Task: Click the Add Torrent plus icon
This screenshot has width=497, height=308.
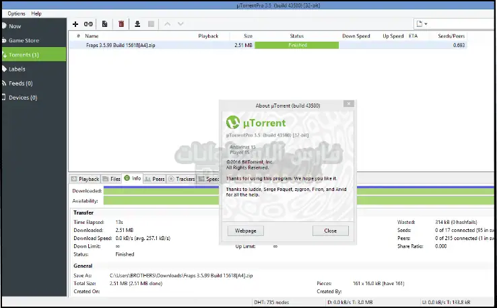Action: pos(75,24)
